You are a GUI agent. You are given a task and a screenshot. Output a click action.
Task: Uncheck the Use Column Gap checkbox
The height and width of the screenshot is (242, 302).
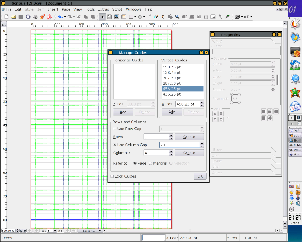tap(114, 145)
